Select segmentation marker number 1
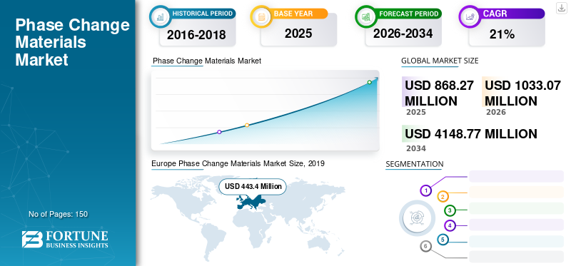 tap(425, 190)
